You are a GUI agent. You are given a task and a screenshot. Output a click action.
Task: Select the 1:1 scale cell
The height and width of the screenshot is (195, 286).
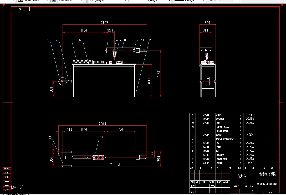pyautogui.click(x=252, y=191)
